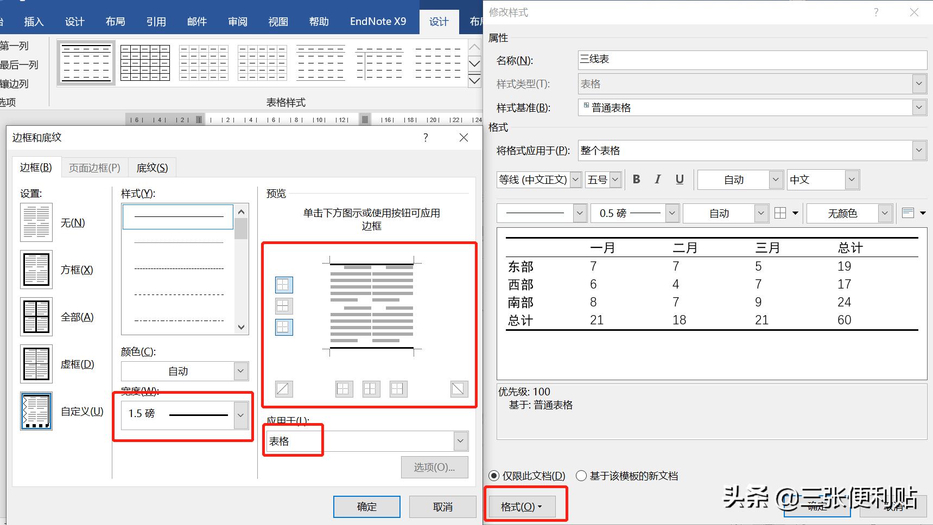The image size is (933, 525).
Task: Expand the border width dropdown showing 1.5 磅
Action: tap(240, 415)
